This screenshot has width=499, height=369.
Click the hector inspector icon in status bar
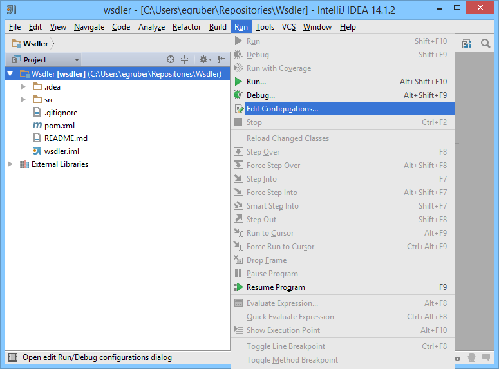pos(471,357)
